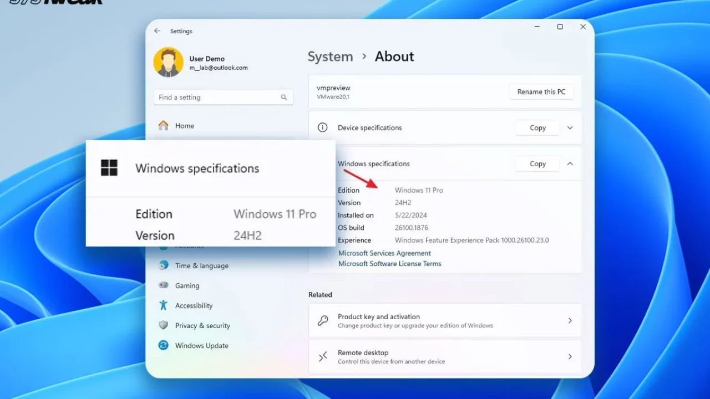
Task: Expand the Device specifications section
Action: point(570,128)
